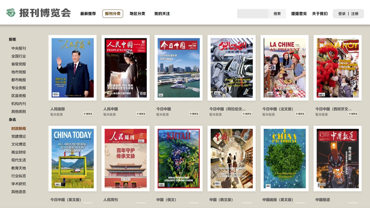Viewport: 370px width, 208px height.
Task: Select the 报刊分类 tab
Action: pos(113,14)
